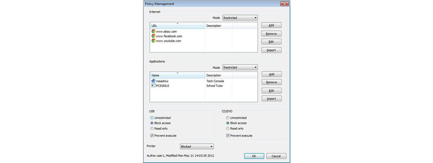Screen dimensions: 433x163
Task: Edit the selected application entry
Action: click(271, 91)
